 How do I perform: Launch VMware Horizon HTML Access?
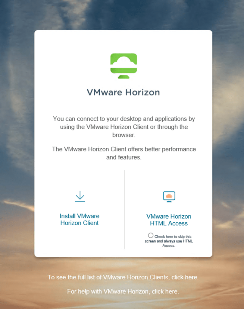(x=169, y=220)
